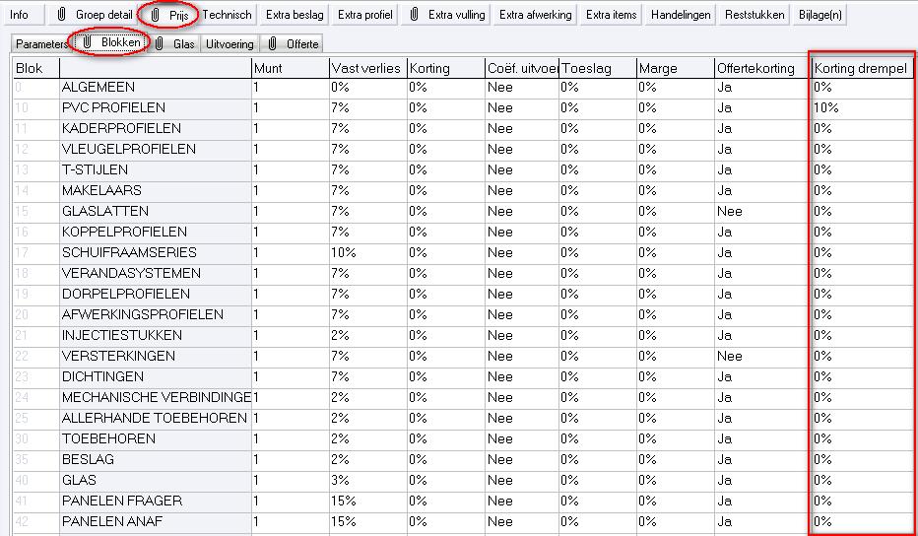Click the Marge cell of TOEBEHOREN row
Image resolution: width=918 pixels, height=536 pixels.
pos(676,438)
